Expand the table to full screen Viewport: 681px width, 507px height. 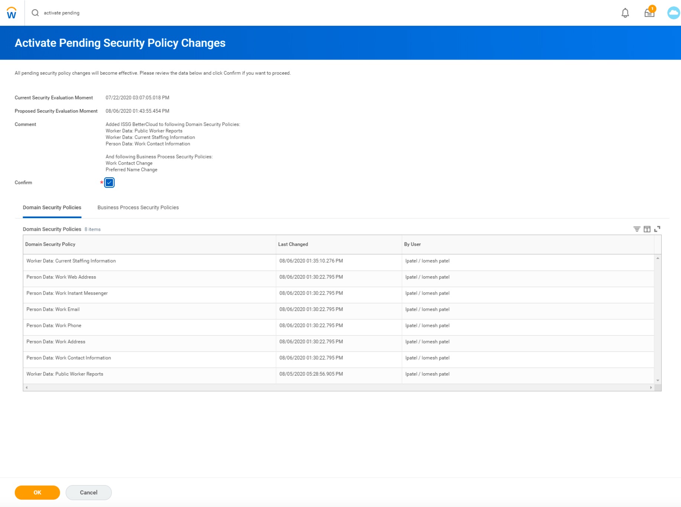[x=658, y=229]
